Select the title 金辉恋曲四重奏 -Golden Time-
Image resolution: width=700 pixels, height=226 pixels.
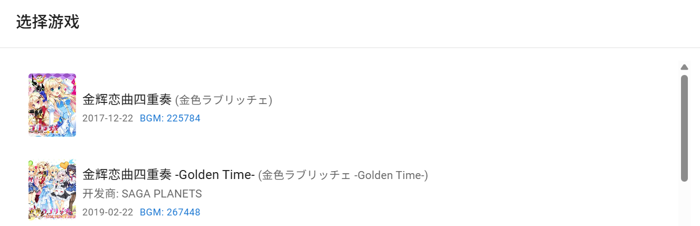click(x=169, y=174)
